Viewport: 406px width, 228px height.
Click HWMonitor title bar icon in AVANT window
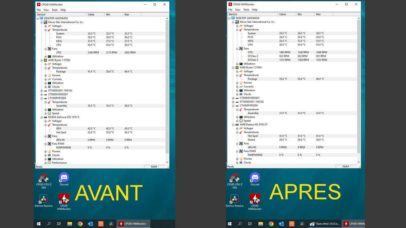click(x=39, y=4)
